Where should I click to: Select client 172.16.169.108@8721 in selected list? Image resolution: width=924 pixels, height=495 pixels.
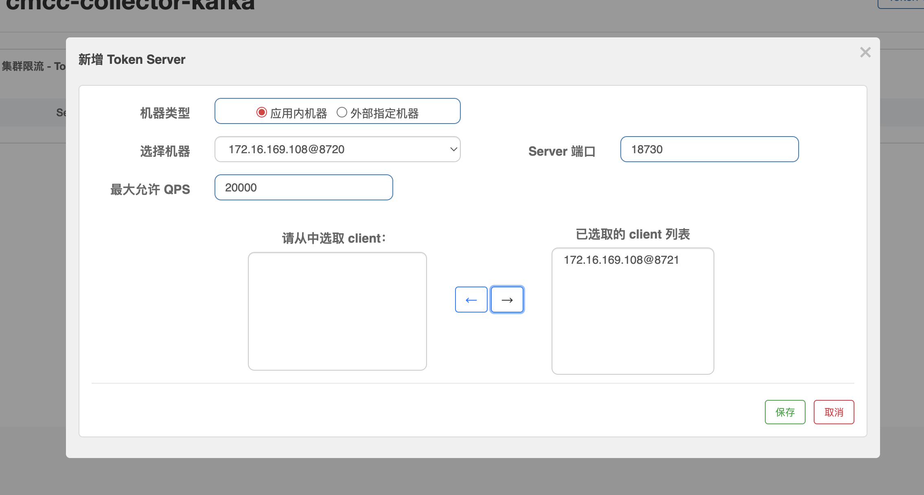pos(621,260)
